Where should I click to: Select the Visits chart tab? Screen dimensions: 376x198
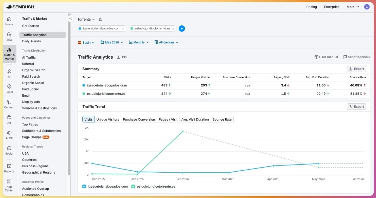coord(88,119)
